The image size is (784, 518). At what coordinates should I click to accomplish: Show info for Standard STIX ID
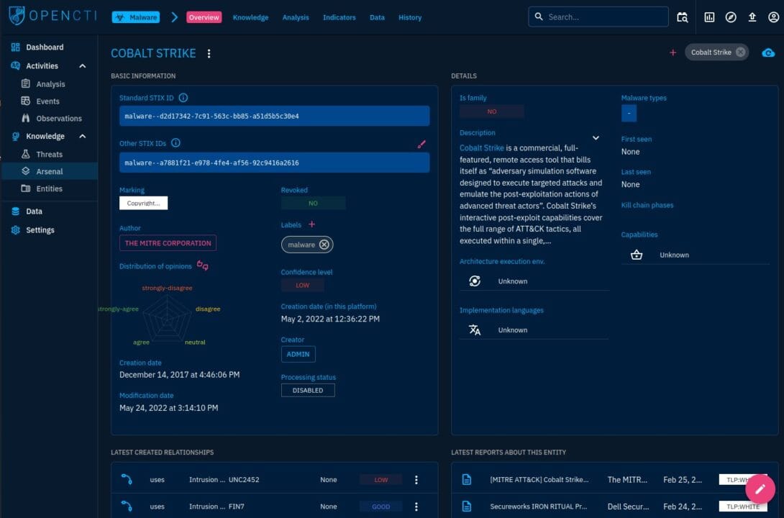[x=183, y=98]
